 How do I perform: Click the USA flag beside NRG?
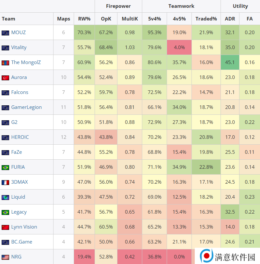(x=5, y=257)
